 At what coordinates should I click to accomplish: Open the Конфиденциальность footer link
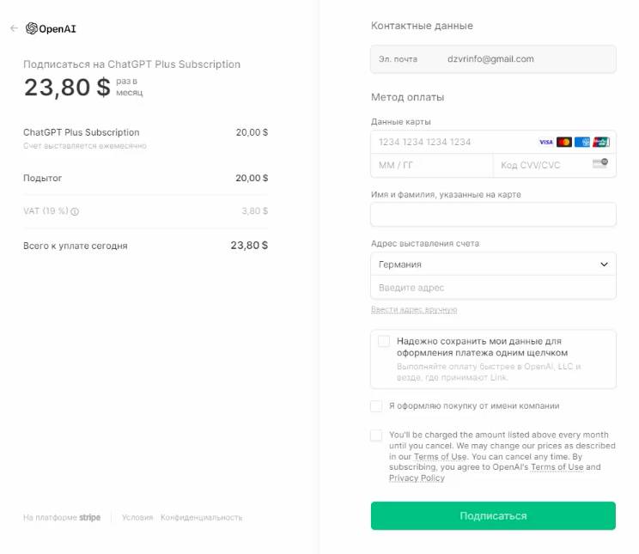tap(201, 517)
